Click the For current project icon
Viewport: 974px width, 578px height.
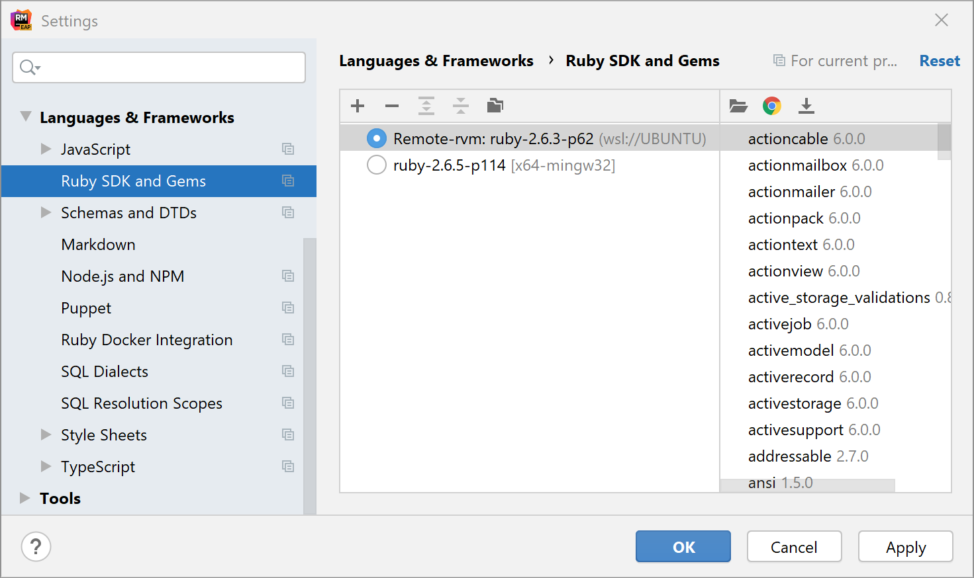tap(779, 60)
